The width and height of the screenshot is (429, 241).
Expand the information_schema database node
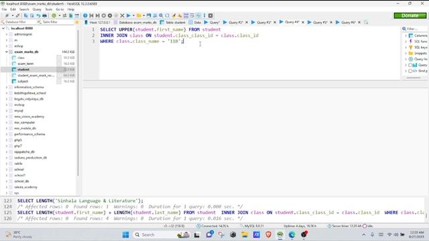click(7, 87)
